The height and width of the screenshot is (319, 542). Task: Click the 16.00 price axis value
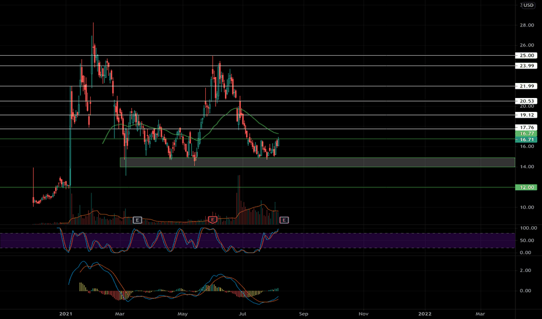(x=527, y=147)
